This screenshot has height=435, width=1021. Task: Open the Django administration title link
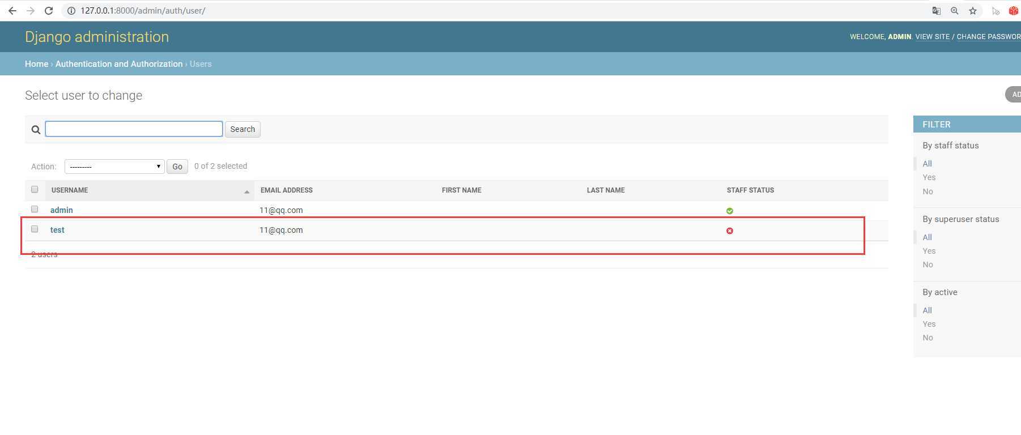97,37
